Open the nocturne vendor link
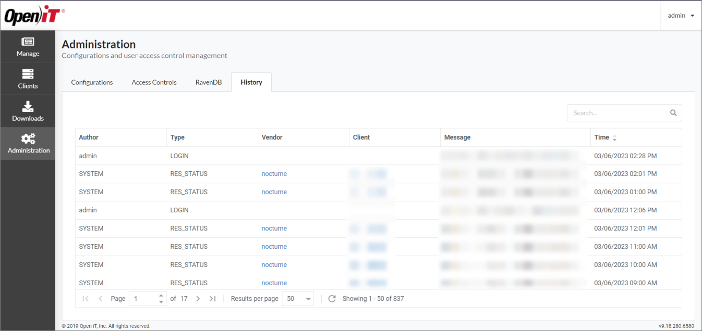Screen dimensions: 702x331 (x=274, y=173)
